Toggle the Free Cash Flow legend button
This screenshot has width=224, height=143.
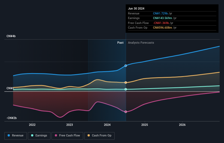click(x=67, y=136)
